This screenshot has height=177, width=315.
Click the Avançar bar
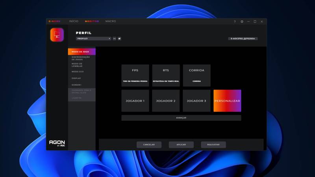click(181, 118)
